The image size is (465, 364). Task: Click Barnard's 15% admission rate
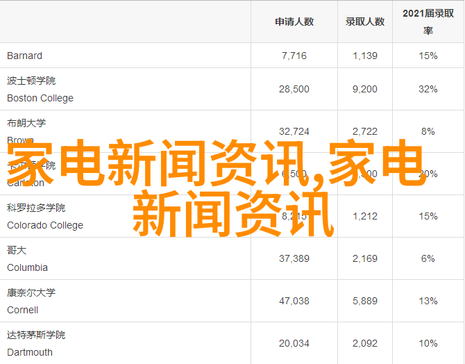pos(428,56)
